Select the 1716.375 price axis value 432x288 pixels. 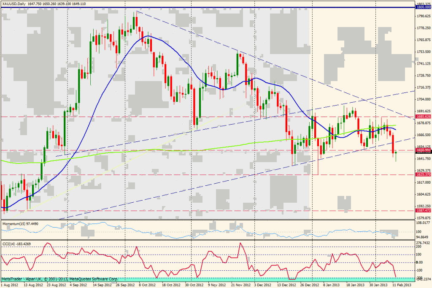pos(423,87)
